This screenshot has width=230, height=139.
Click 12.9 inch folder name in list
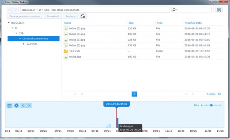point(74,51)
